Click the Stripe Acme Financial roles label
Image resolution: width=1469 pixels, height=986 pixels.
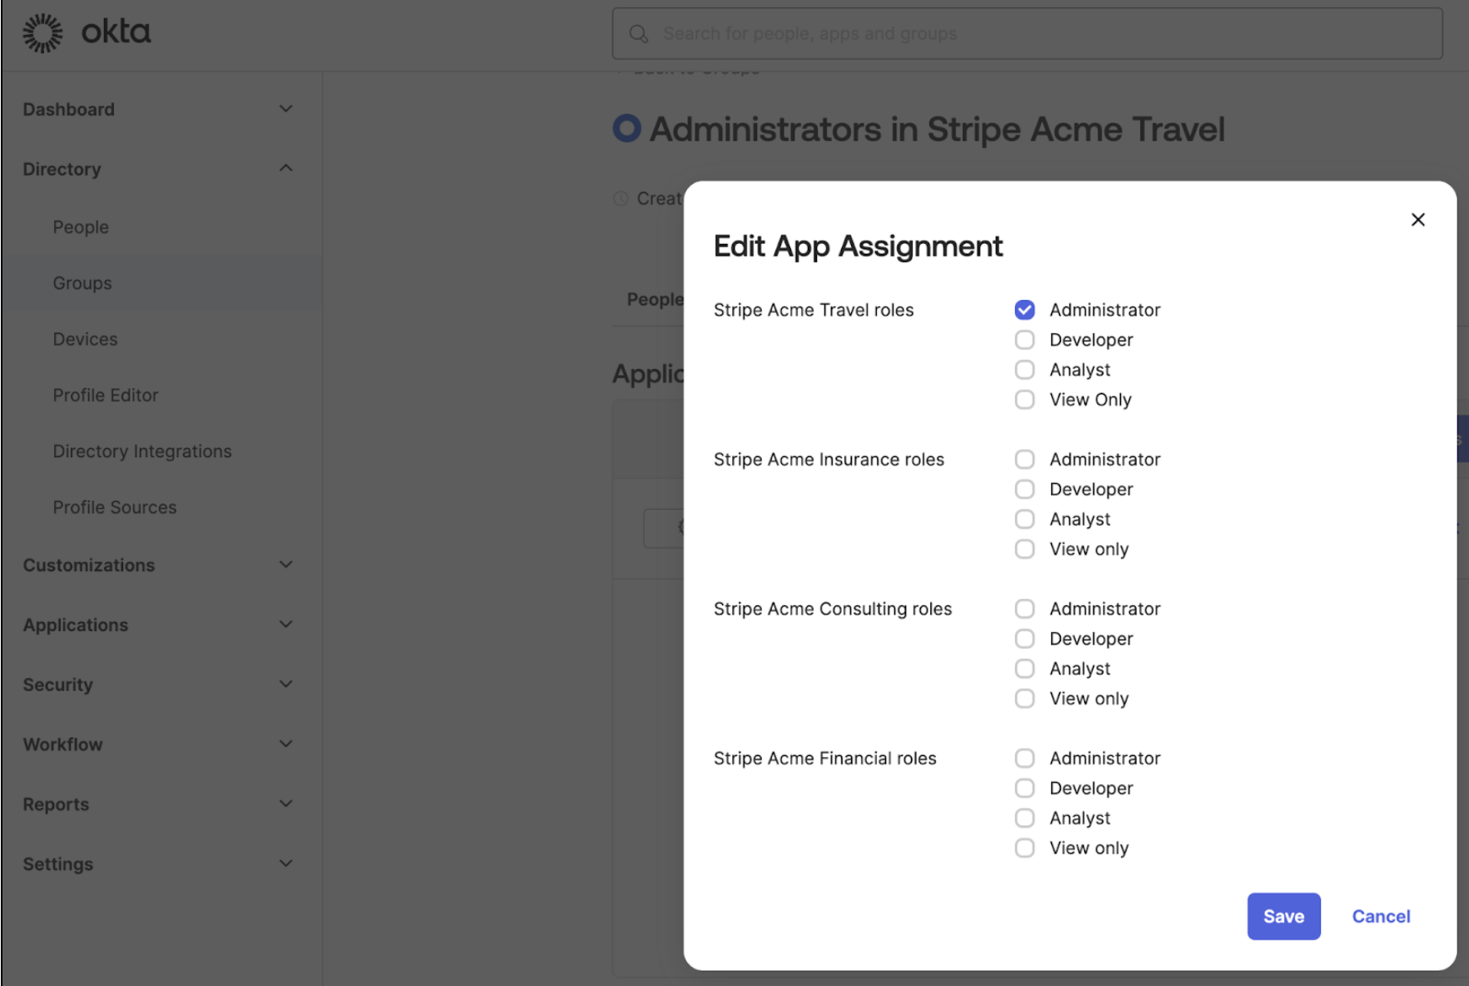coord(825,759)
